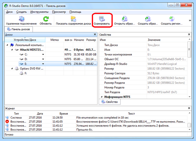Click the Размер column header
This screenshot has width=196, height=141.
91,40
